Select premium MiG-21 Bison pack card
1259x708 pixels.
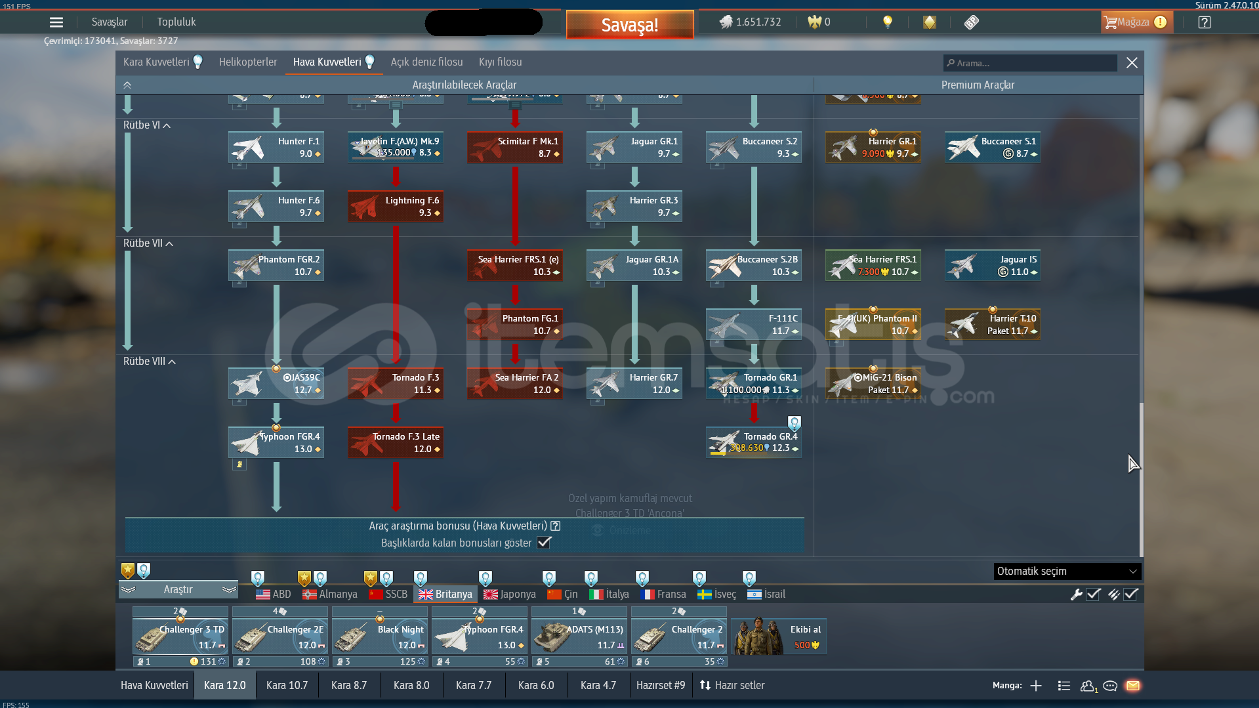(x=873, y=383)
